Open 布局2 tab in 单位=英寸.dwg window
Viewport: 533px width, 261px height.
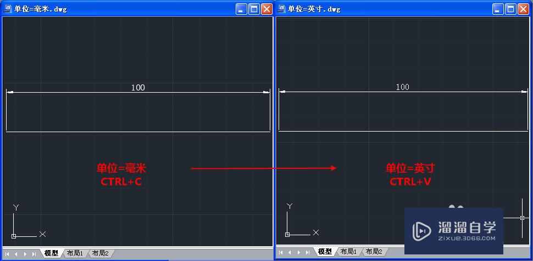click(374, 252)
